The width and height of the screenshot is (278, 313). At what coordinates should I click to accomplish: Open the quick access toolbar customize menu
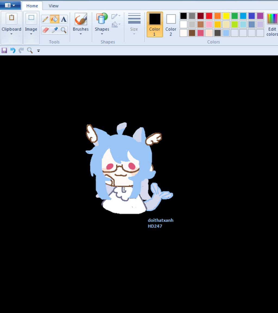click(38, 51)
